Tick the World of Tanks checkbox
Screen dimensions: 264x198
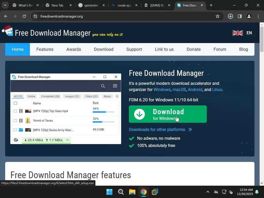click(15, 121)
